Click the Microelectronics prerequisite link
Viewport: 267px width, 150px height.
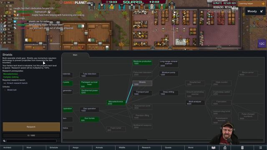coord(10,74)
